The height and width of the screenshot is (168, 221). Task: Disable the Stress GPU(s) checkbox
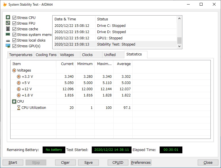(x=14, y=46)
